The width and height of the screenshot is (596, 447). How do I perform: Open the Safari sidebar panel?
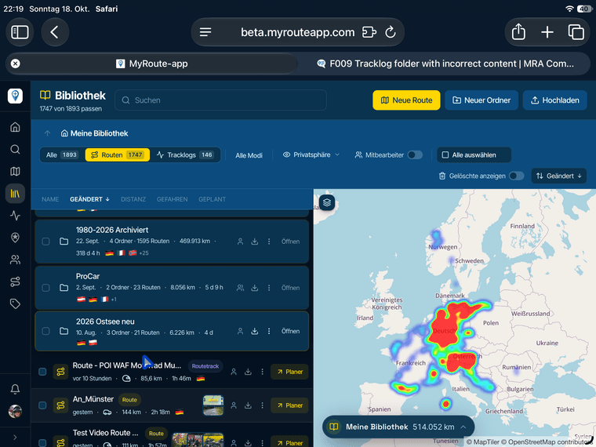coord(20,32)
